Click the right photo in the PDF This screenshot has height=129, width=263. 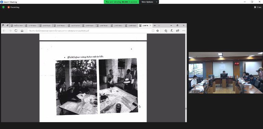click(118, 86)
